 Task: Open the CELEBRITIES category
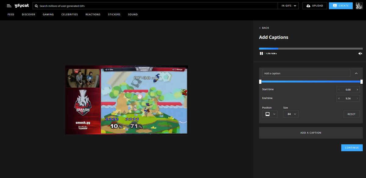click(x=70, y=14)
